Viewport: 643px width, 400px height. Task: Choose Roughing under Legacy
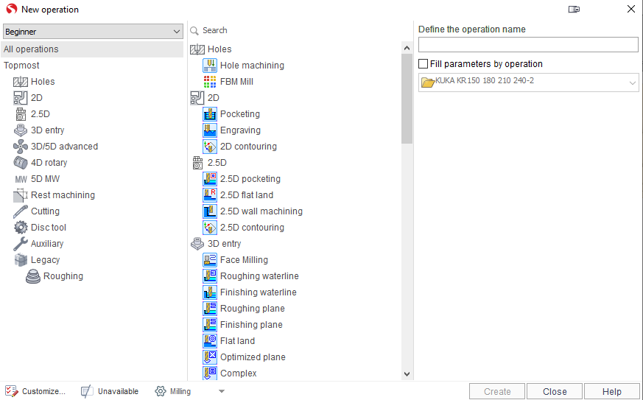[55, 276]
